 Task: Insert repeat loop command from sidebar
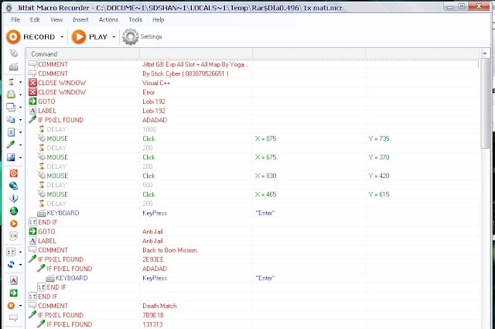pyautogui.click(x=11, y=264)
